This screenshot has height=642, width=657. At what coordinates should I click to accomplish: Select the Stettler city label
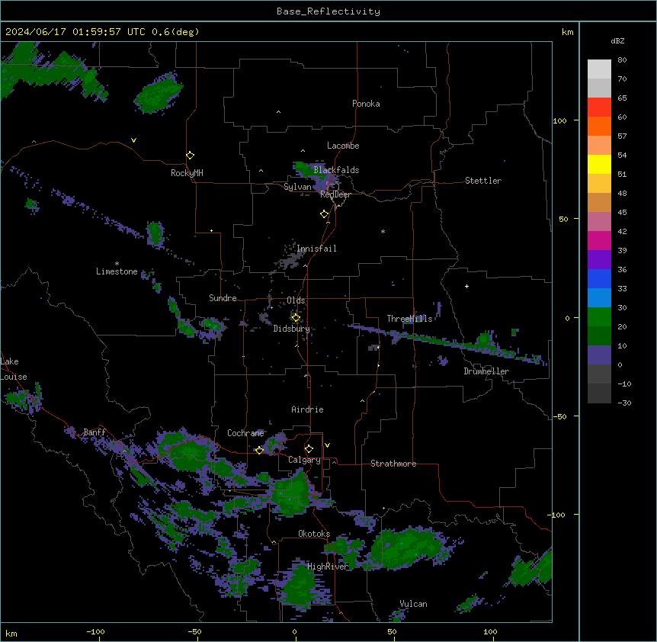tap(483, 181)
